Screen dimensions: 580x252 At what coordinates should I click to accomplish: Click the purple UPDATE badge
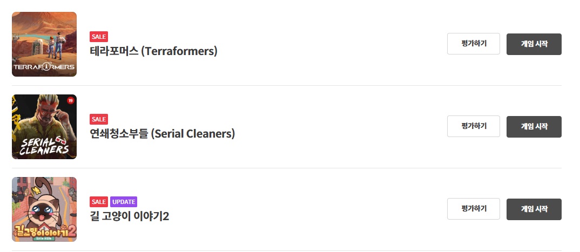124,202
